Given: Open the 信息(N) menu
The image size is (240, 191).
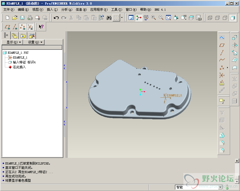Looking at the screenshot, I should [81, 10].
